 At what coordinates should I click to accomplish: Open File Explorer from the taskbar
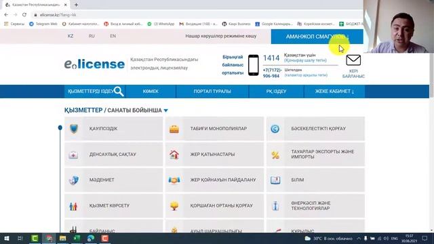pyautogui.click(x=63, y=238)
